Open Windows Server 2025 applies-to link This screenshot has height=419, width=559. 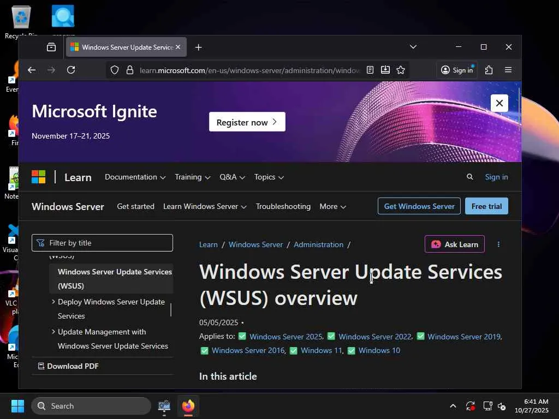coord(286,337)
